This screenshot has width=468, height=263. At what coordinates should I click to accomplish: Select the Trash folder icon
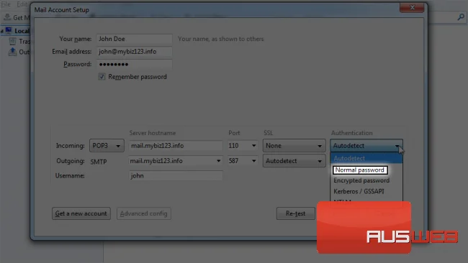point(12,41)
